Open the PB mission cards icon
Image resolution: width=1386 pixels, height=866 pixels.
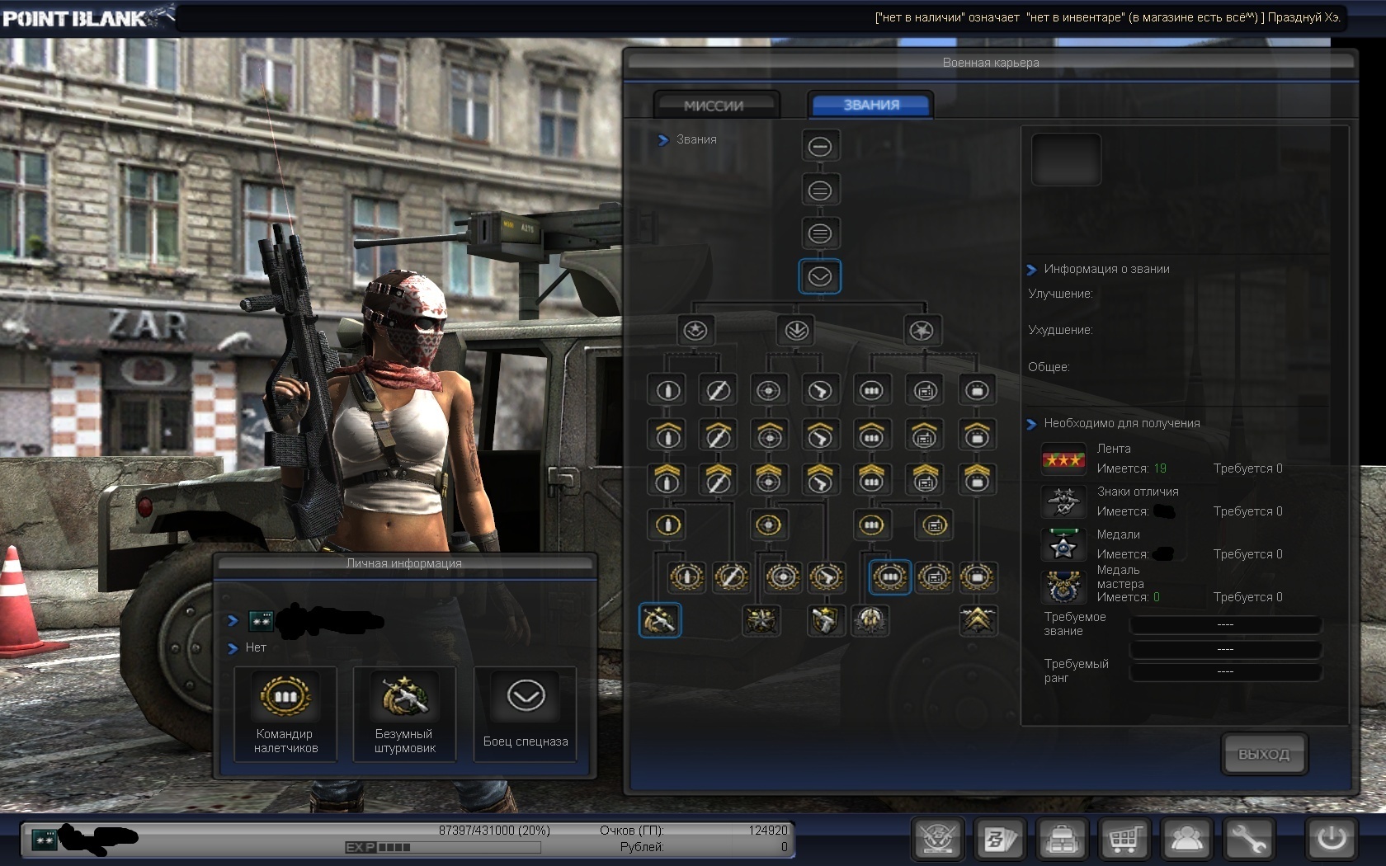point(1000,840)
